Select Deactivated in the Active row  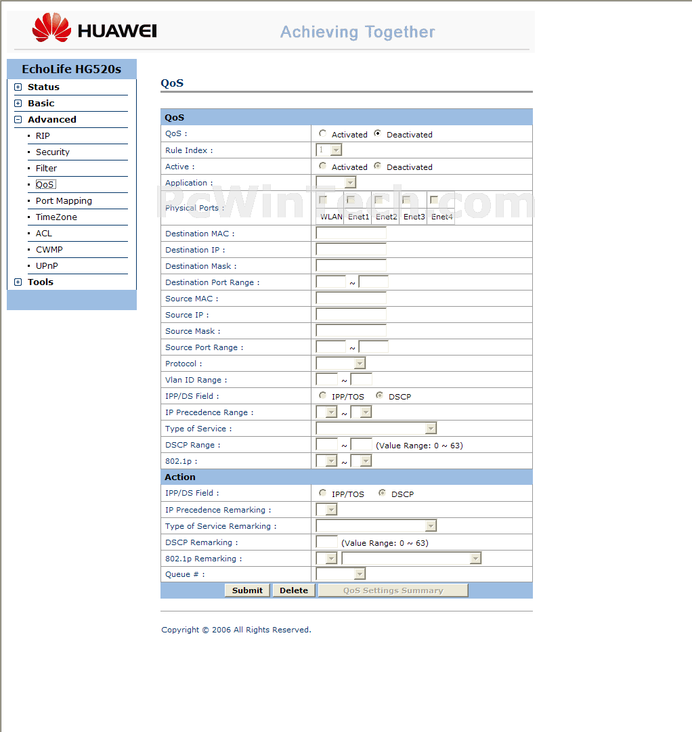click(x=377, y=166)
